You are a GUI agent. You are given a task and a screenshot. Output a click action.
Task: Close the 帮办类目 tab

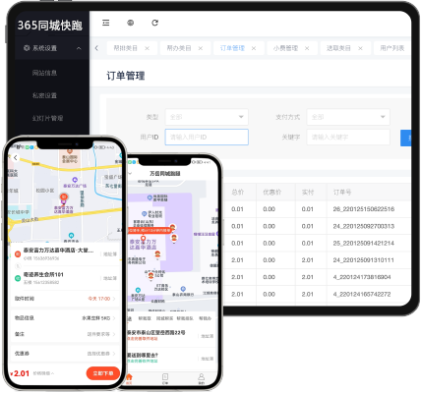(201, 48)
